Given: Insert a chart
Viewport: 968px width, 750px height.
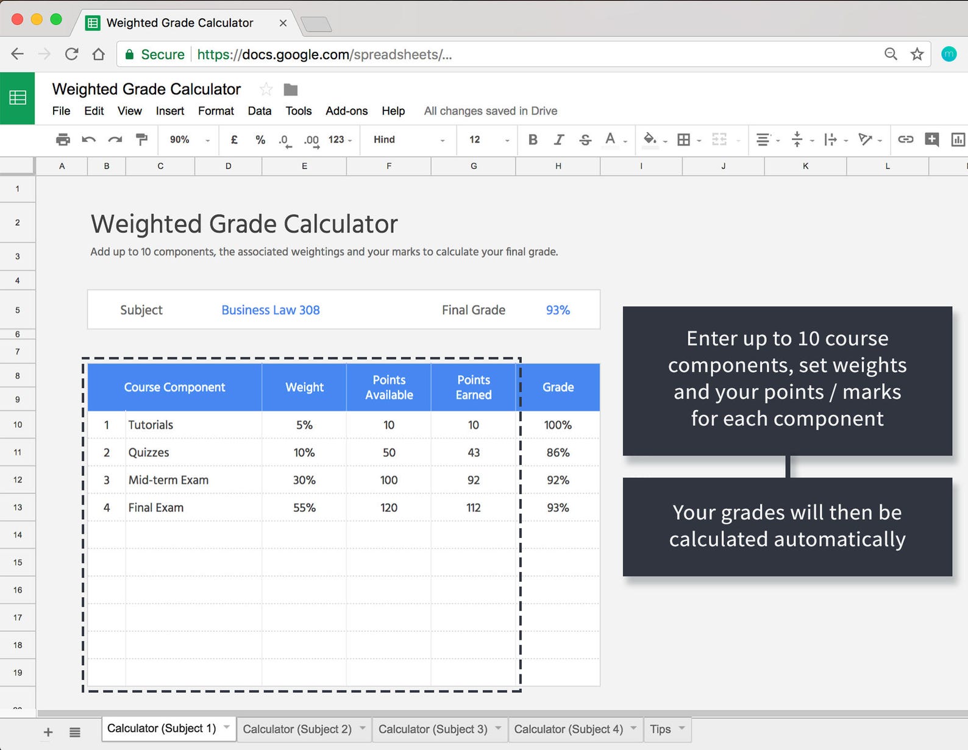Looking at the screenshot, I should point(958,140).
